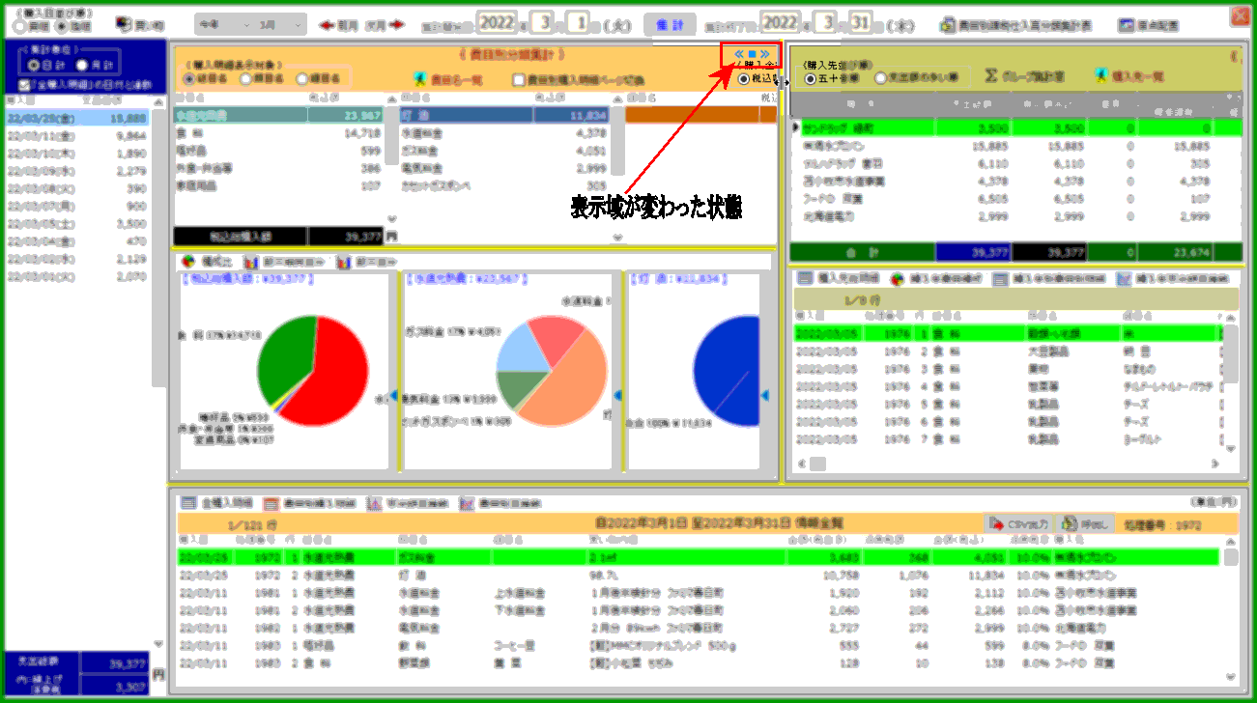The height and width of the screenshot is (703, 1257).
Task: Click the blue square display area icon
Action: [751, 54]
